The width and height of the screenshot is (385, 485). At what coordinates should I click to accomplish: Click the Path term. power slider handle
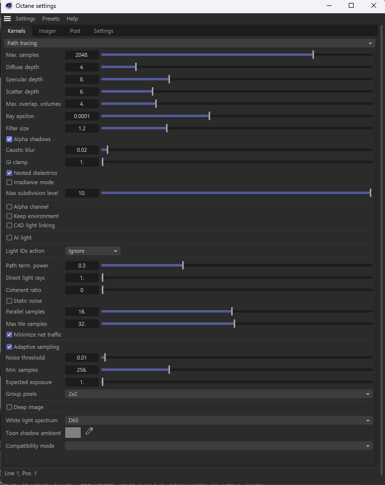coord(183,266)
